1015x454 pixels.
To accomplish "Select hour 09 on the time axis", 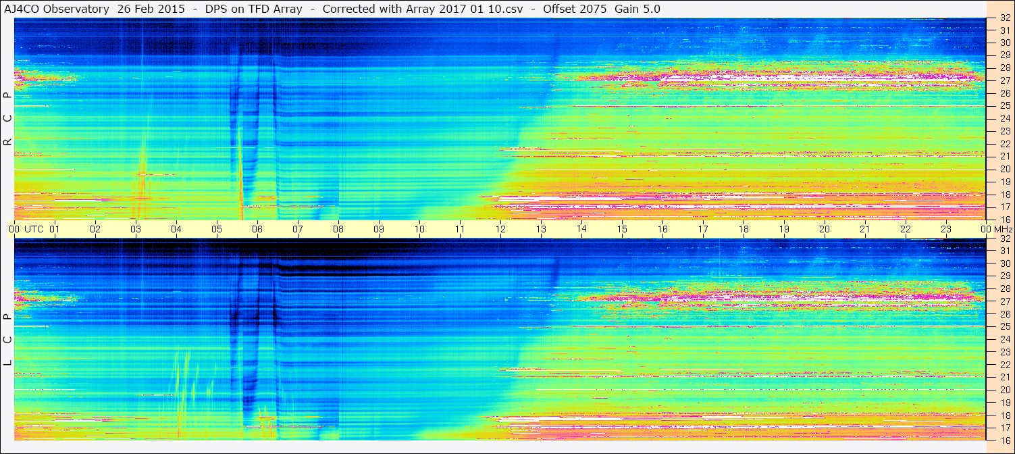I will tap(379, 229).
